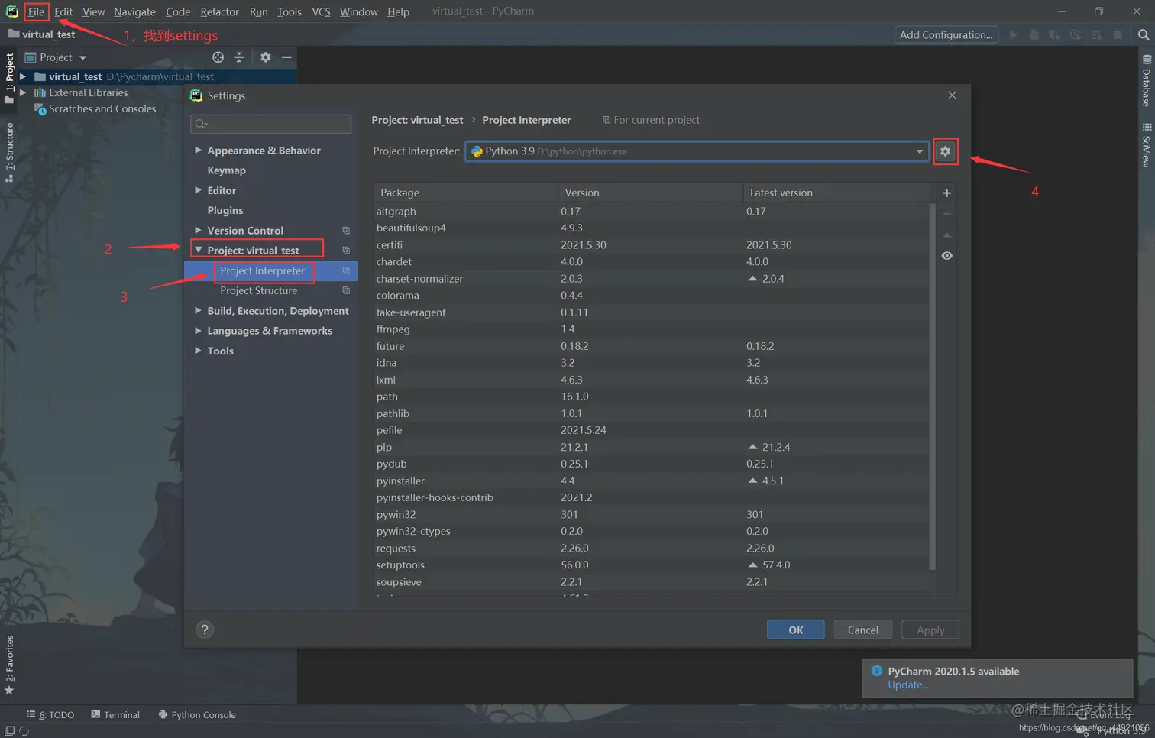This screenshot has width=1155, height=738.
Task: Open the File menu
Action: coord(36,11)
